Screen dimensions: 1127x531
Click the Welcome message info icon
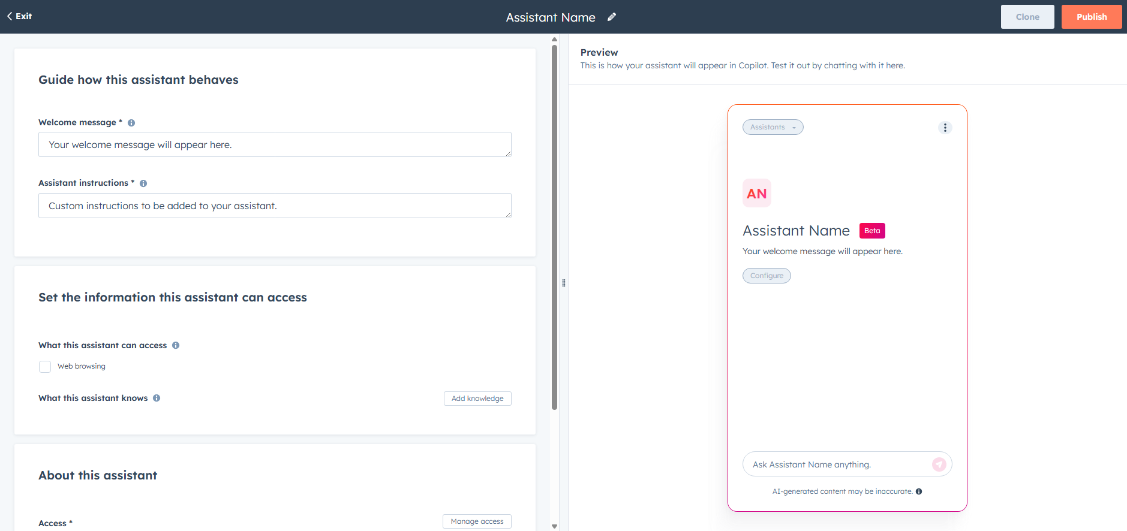click(x=131, y=123)
